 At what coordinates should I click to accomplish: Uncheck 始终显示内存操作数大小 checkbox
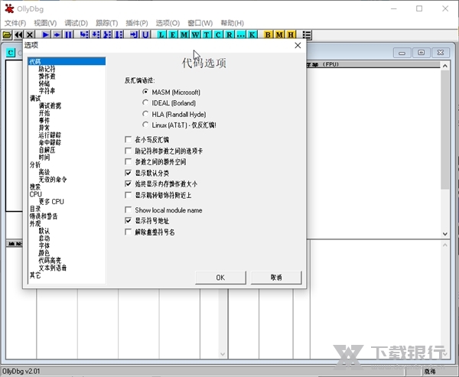(128, 184)
